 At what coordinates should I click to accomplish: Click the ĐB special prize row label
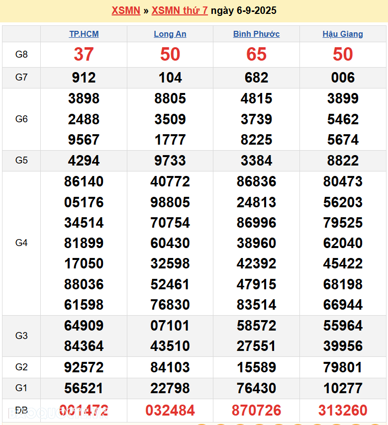(21, 411)
